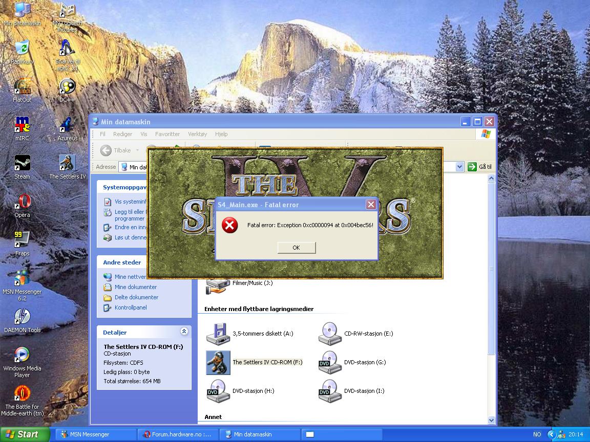This screenshot has height=442, width=590.
Task: Expand the Adresse bar dropdown
Action: [459, 166]
